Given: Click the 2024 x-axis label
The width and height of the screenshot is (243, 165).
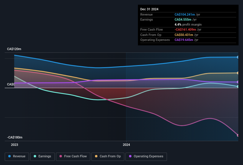Looking at the screenshot, I should (126, 145).
